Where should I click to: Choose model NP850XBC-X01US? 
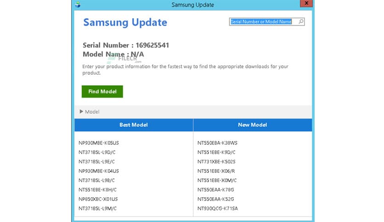(98, 199)
